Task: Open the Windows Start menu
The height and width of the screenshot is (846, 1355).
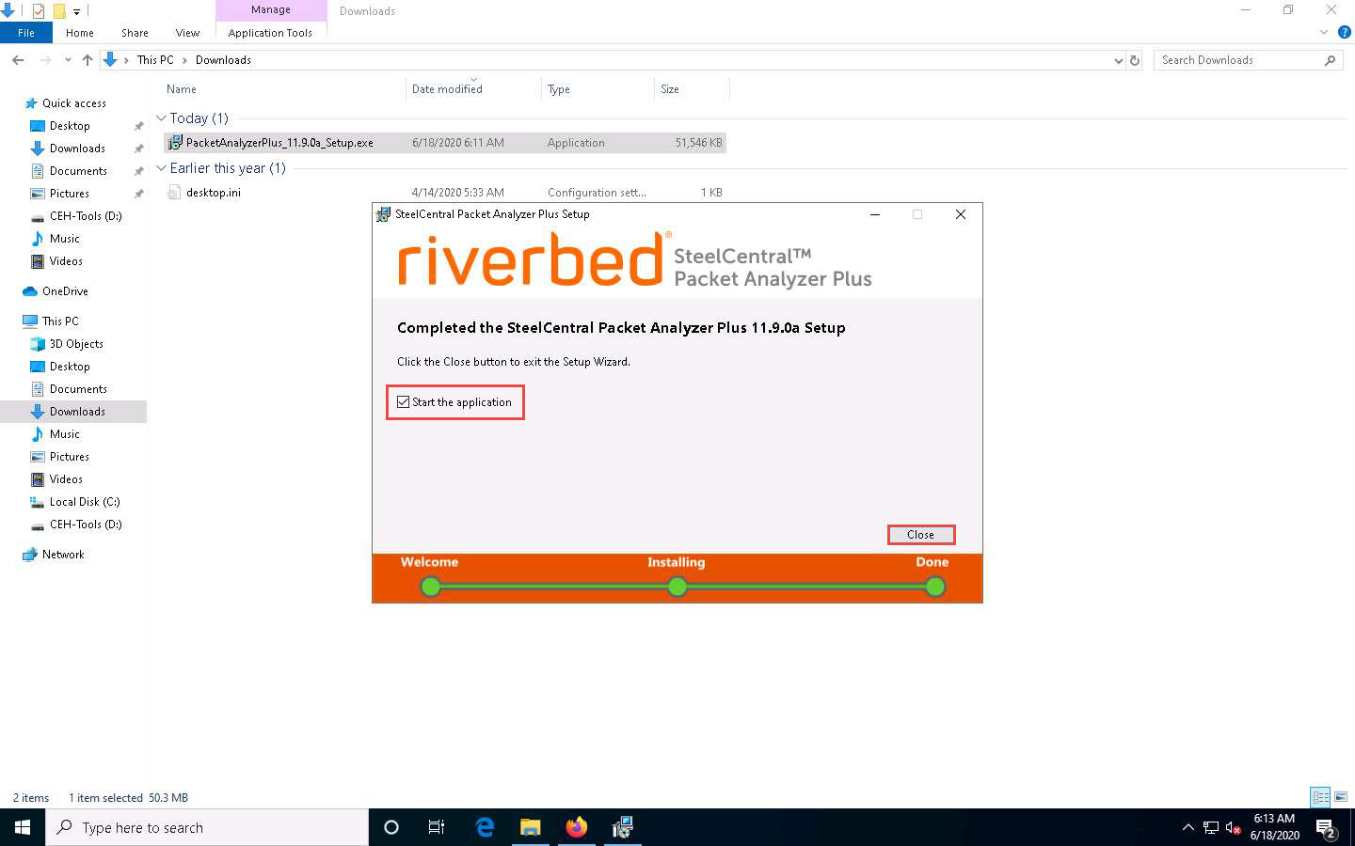Action: pos(23,827)
